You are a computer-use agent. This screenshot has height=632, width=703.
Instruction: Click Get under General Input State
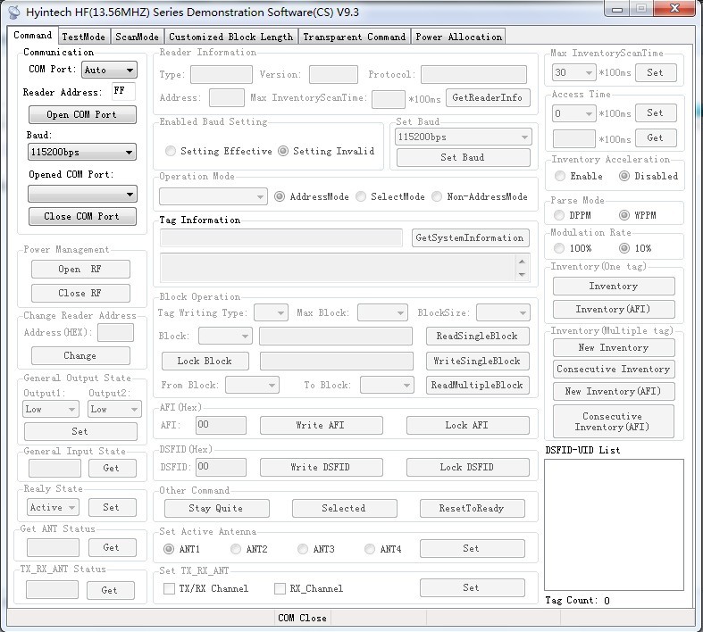pos(112,468)
